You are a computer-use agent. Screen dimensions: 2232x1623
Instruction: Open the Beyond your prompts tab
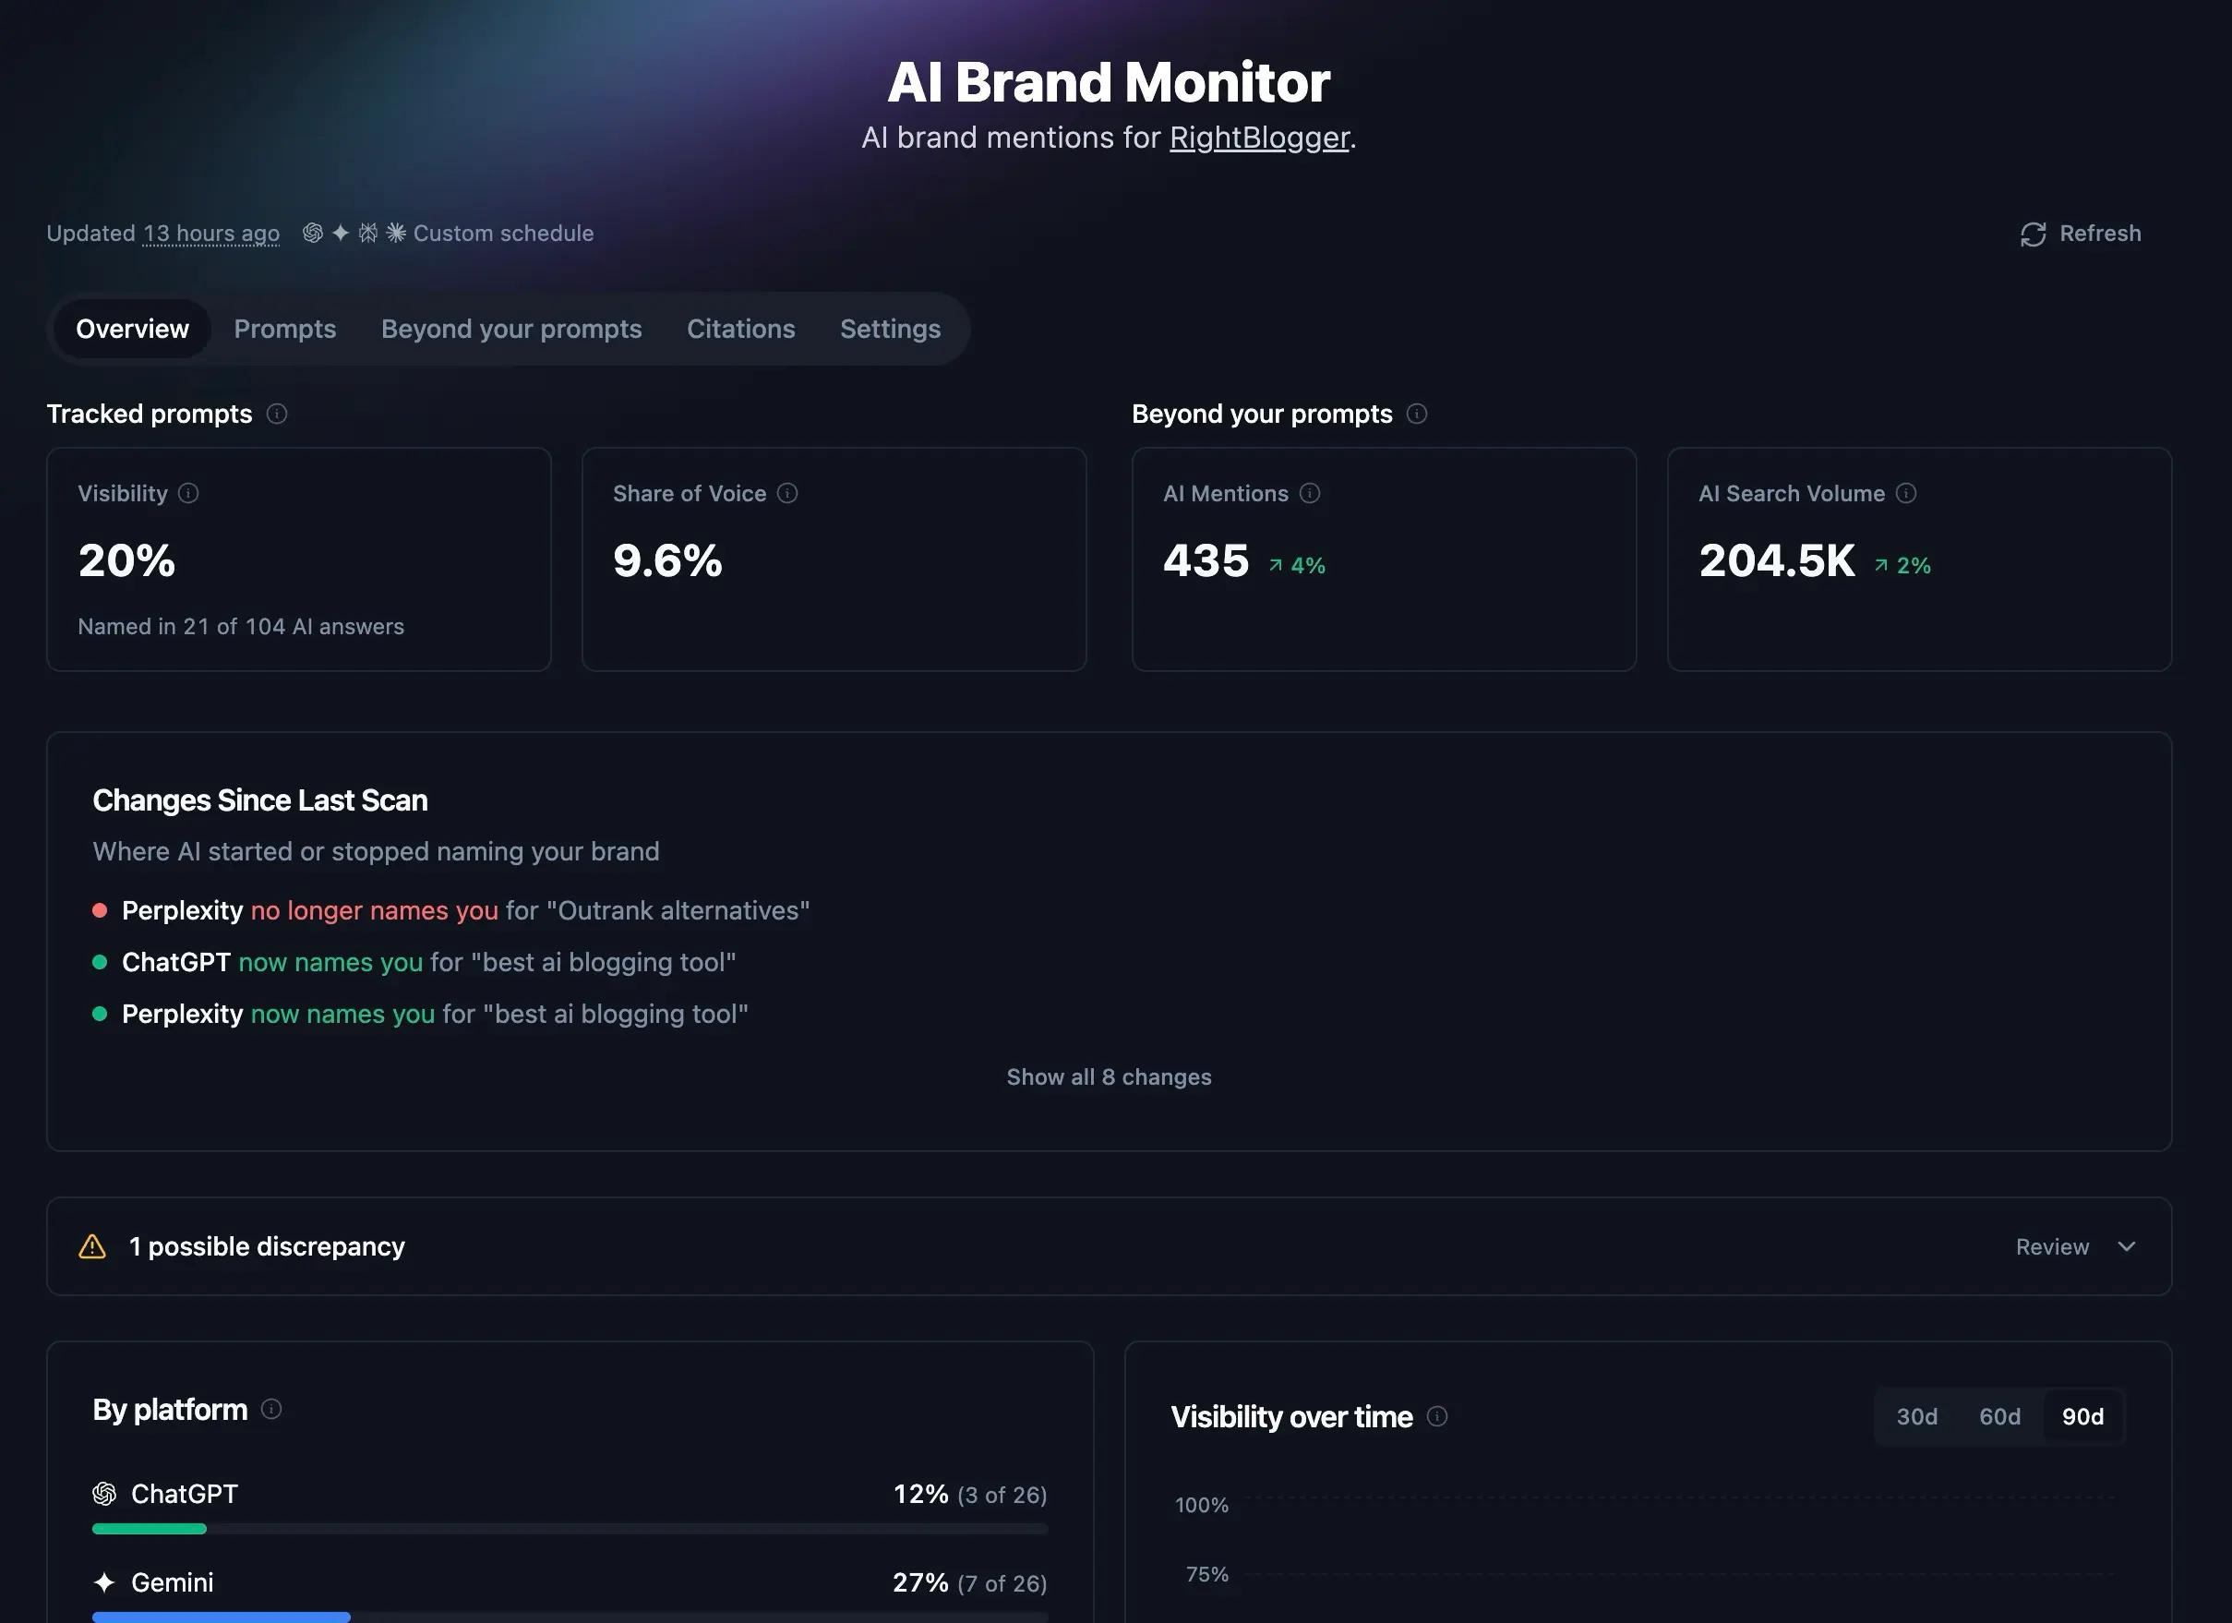511,329
